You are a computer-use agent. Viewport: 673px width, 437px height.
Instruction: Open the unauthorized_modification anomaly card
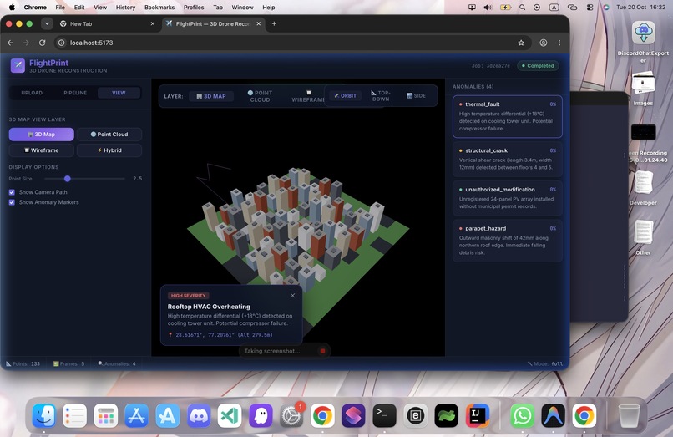coord(508,198)
